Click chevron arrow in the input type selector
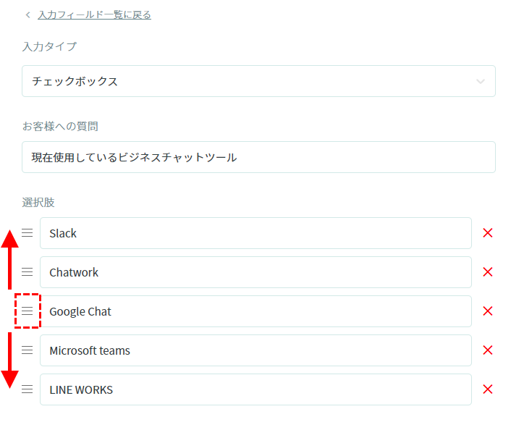The height and width of the screenshot is (430, 511). pos(481,81)
